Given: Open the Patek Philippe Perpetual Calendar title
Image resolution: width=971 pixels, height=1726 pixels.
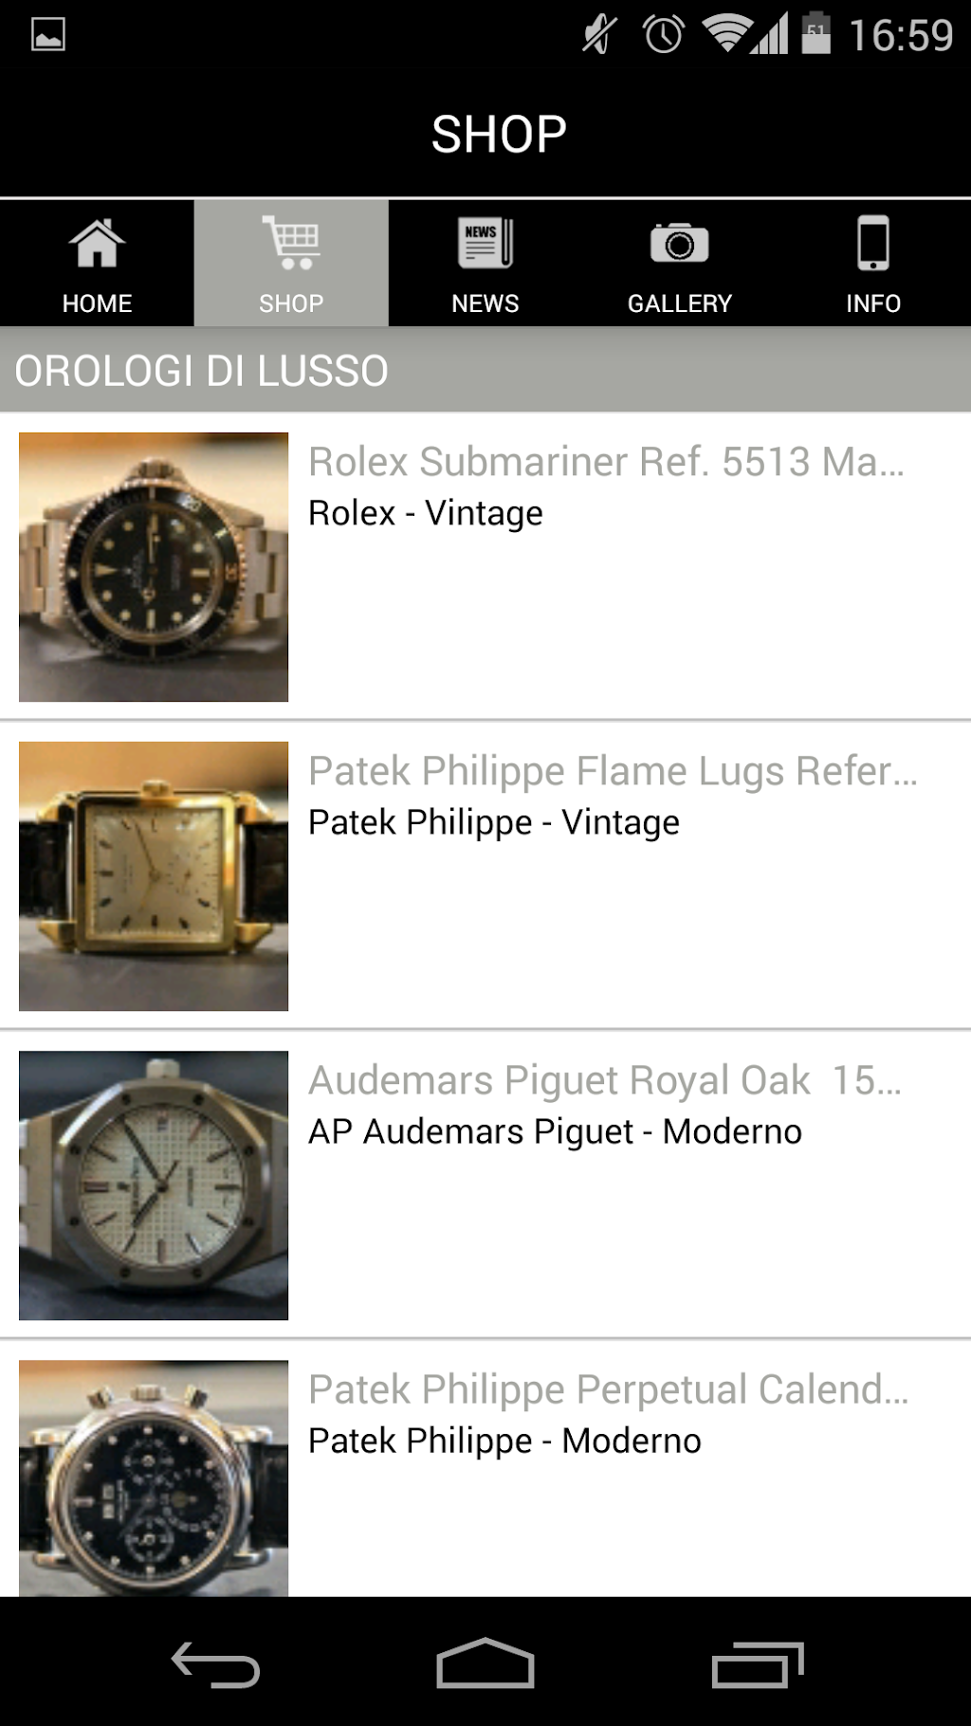Looking at the screenshot, I should pyautogui.click(x=608, y=1389).
